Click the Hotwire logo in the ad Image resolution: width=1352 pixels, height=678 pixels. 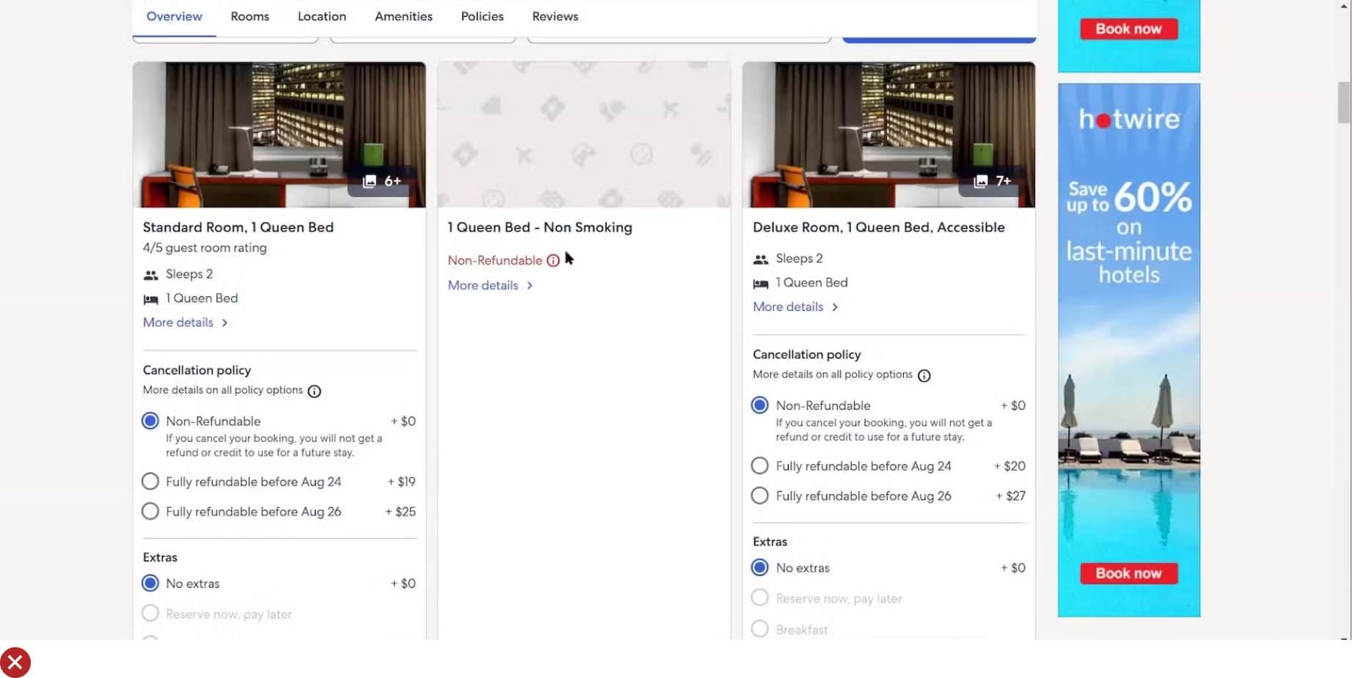coord(1128,119)
